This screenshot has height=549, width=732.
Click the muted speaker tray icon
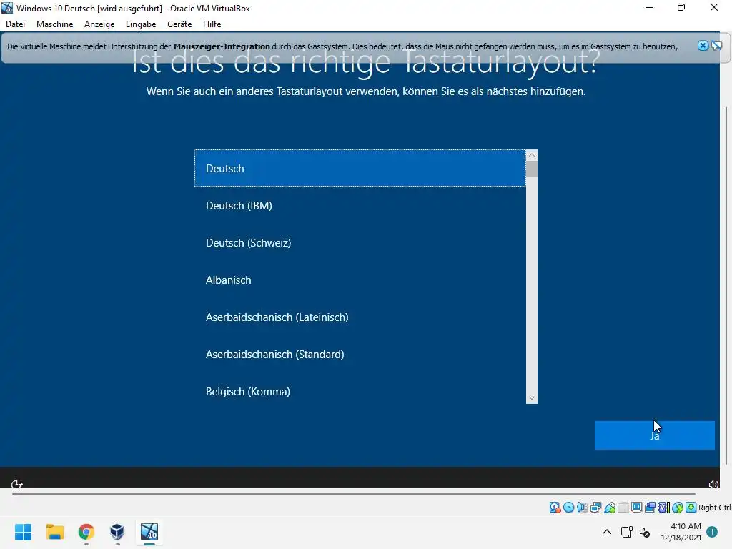[645, 532]
